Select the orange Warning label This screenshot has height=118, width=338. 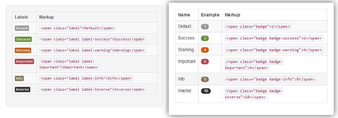pos(23,50)
